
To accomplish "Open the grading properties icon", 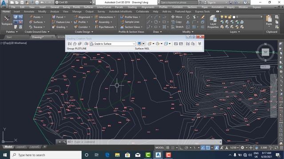I will (x=193, y=44).
